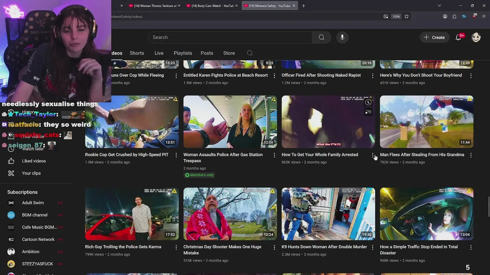Image resolution: width=490 pixels, height=275 pixels.
Task: Open Christmas Day Shooter thumbnail
Action: pos(230,214)
